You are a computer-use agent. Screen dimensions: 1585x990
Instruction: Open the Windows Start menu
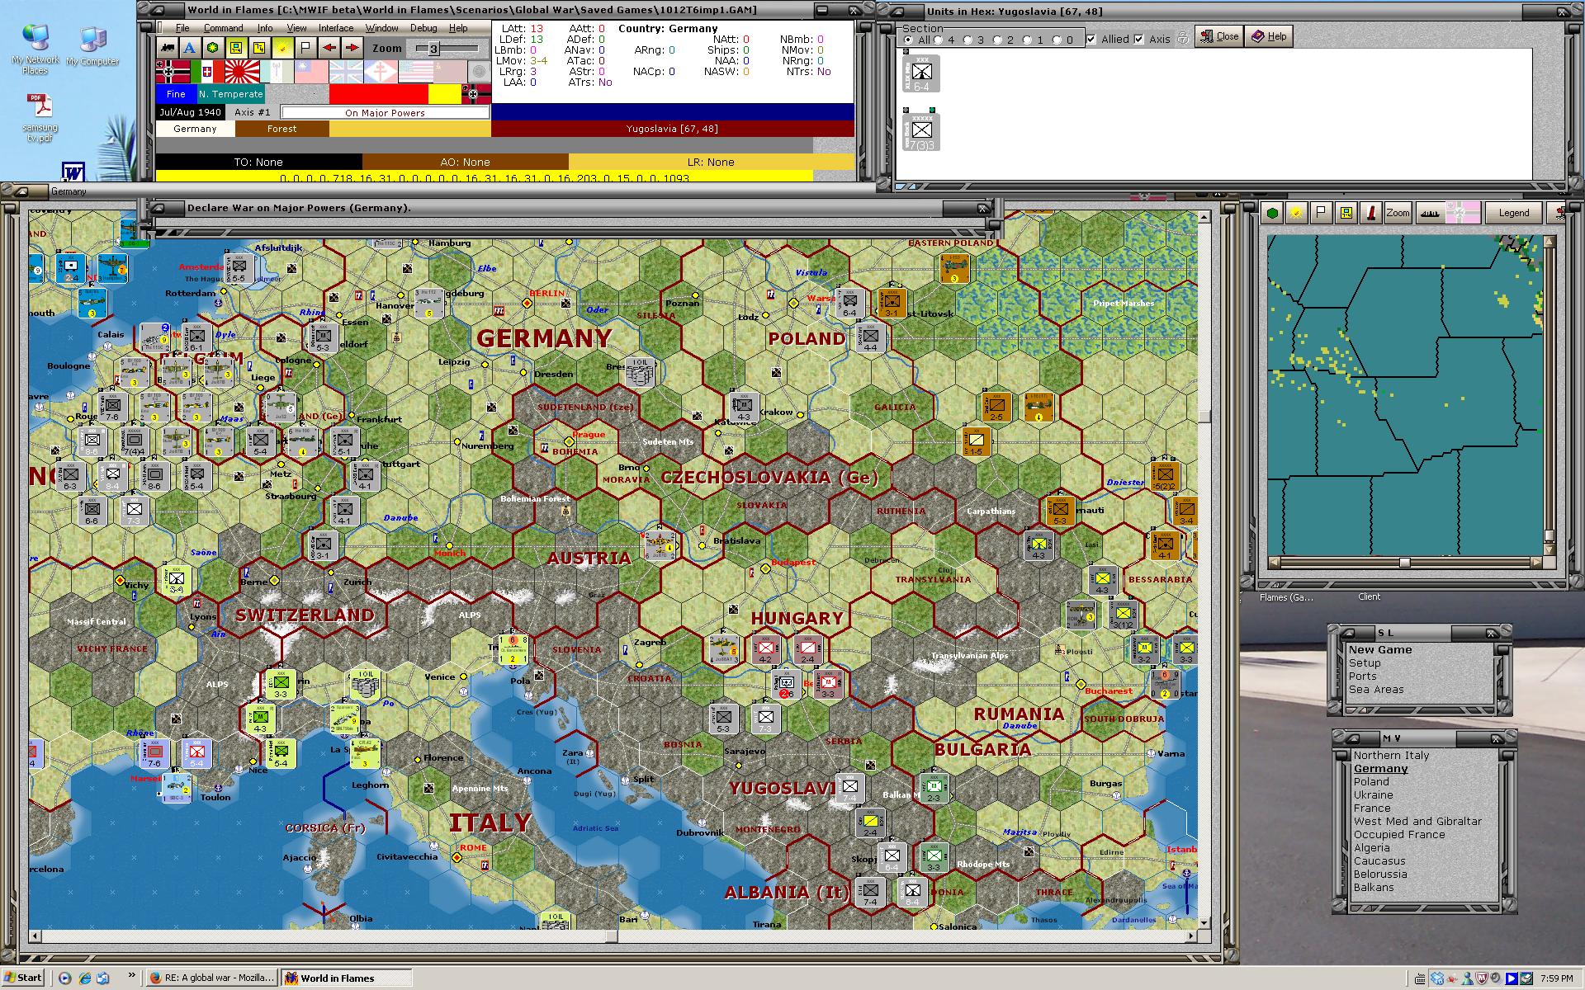22,978
